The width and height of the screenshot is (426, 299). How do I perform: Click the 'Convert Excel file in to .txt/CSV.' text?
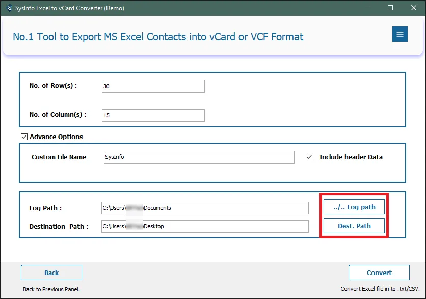pos(379,289)
